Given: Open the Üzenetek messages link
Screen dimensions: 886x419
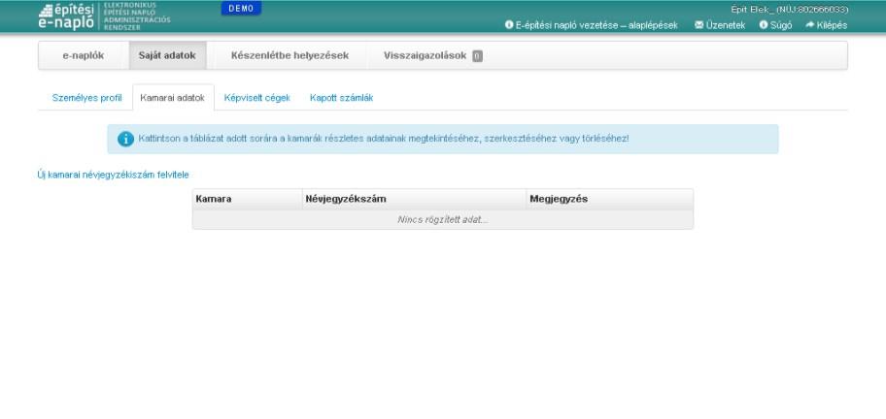Looking at the screenshot, I should tap(720, 25).
